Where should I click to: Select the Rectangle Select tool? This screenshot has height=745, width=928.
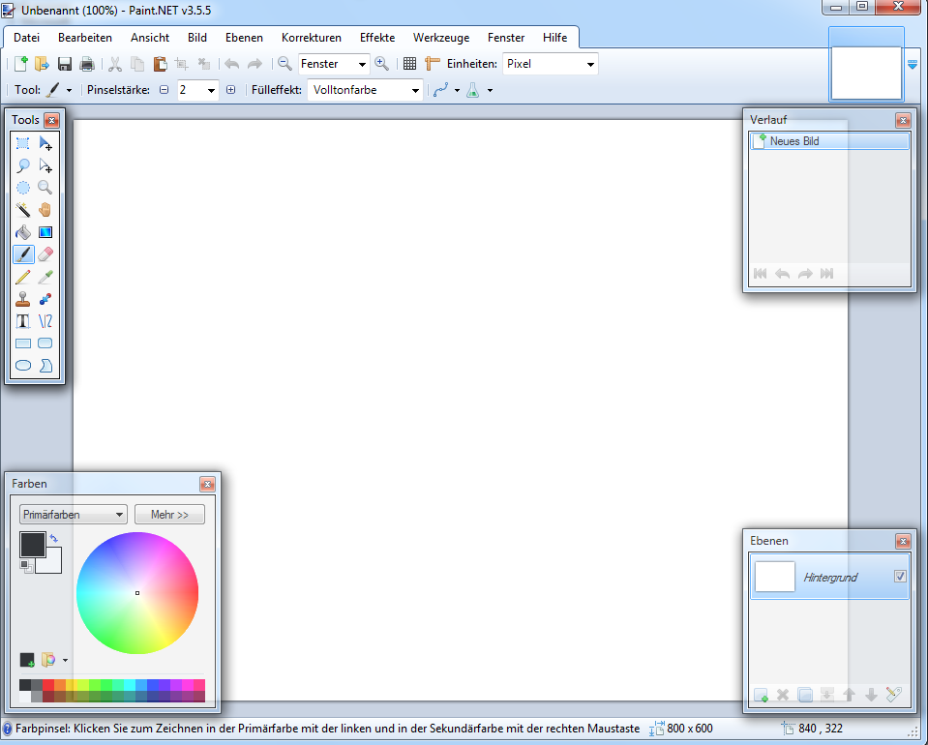(23, 142)
